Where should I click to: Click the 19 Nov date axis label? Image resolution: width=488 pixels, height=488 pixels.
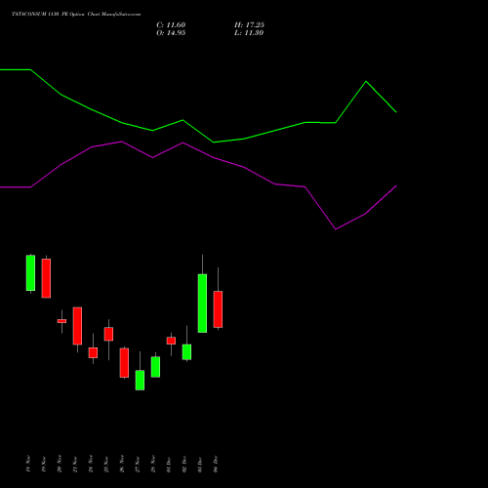tap(44, 464)
